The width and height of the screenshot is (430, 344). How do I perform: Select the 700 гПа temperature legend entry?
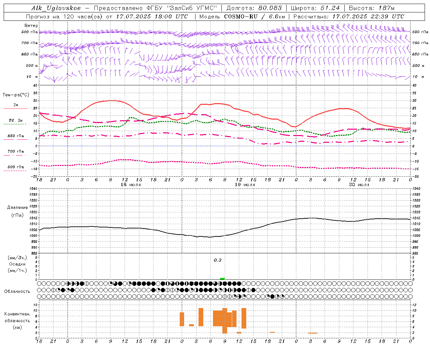click(x=16, y=152)
